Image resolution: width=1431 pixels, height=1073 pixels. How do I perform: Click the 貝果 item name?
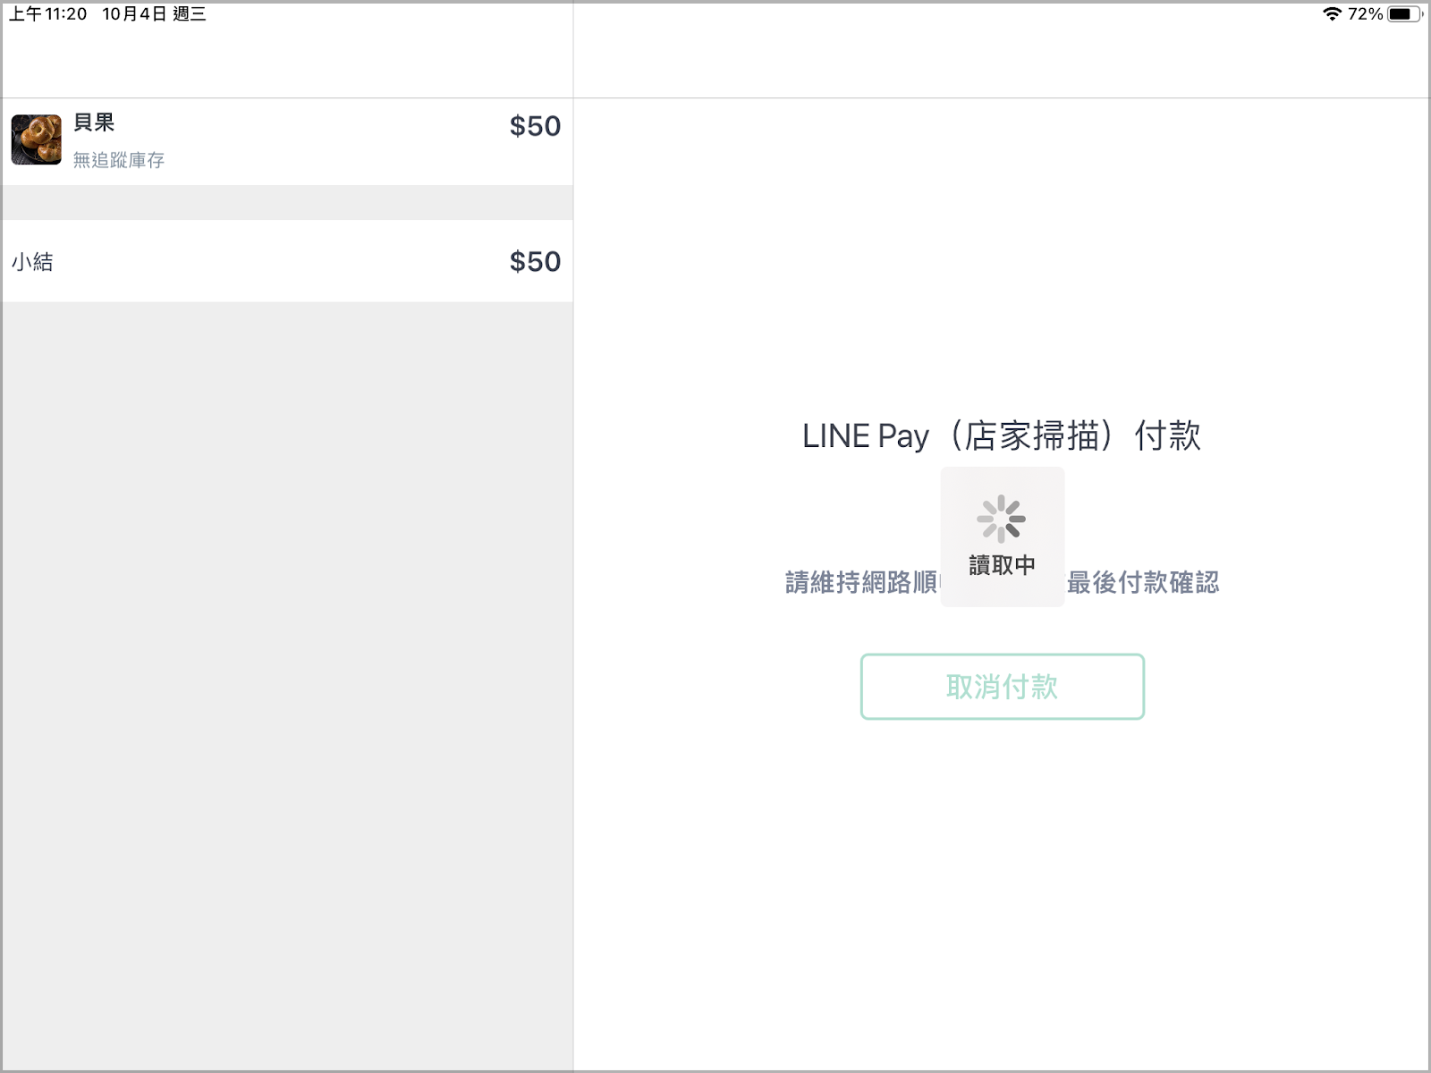[x=94, y=123]
